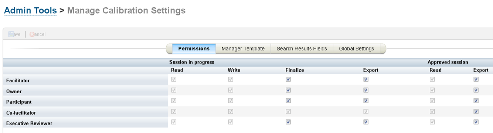Open the Search Results Fields tab

(302, 48)
